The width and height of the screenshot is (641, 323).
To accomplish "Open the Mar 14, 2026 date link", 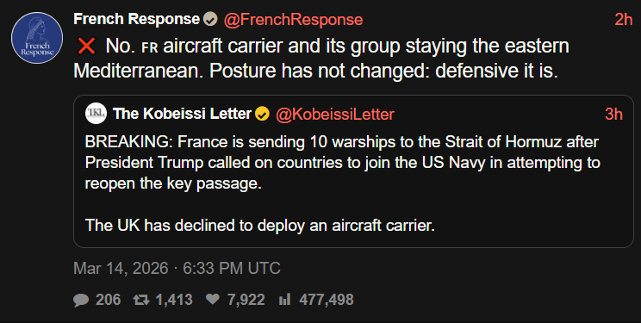I will point(177,268).
